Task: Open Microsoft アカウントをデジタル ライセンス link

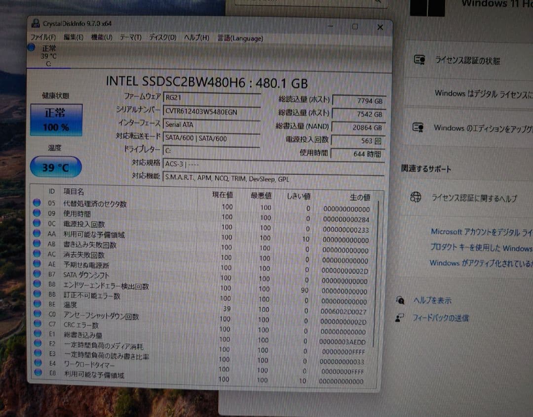Action: tap(482, 232)
